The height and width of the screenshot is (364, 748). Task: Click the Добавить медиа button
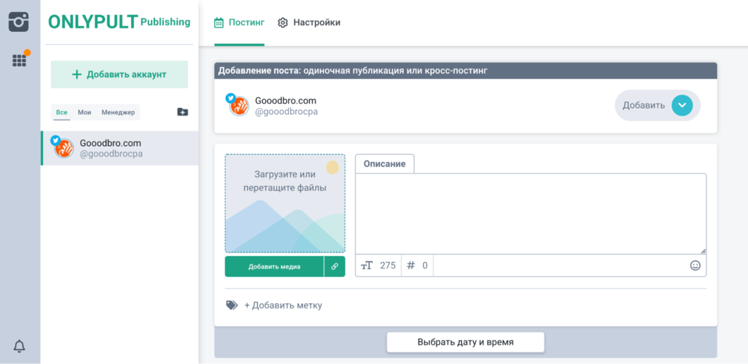click(x=274, y=266)
